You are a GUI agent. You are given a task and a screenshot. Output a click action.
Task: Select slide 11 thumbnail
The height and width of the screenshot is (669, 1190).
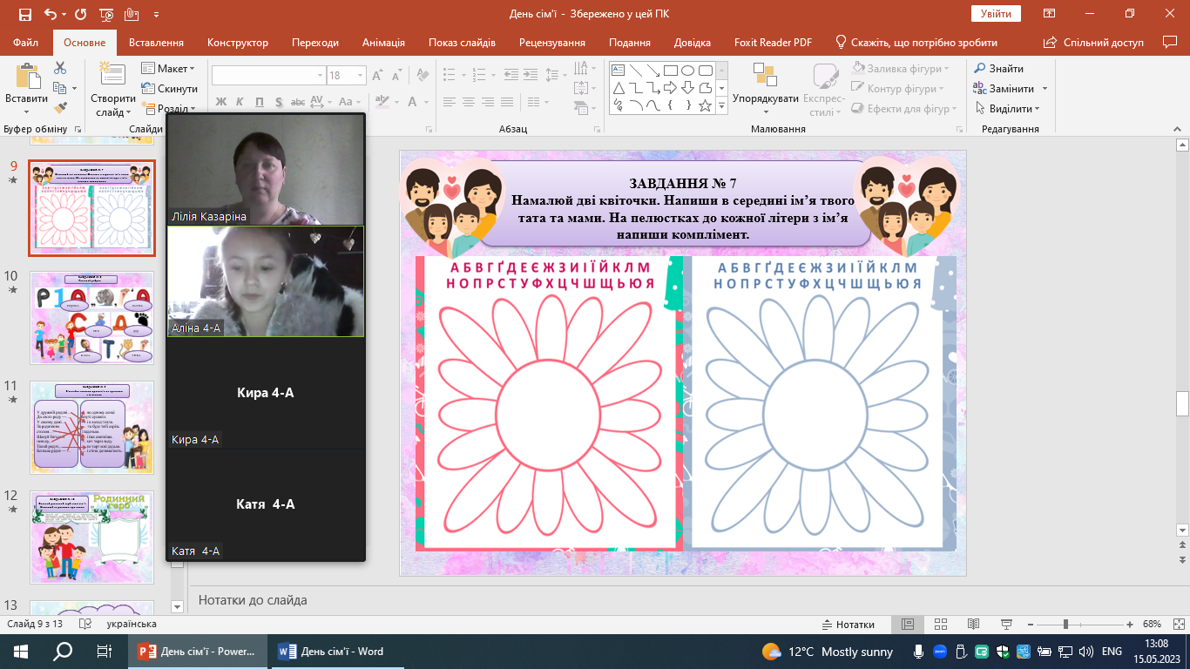pyautogui.click(x=92, y=427)
